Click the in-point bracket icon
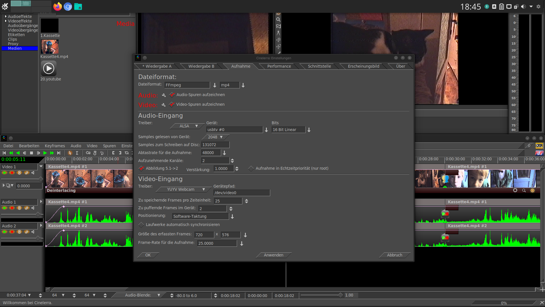The width and height of the screenshot is (545, 307). [x=113, y=153]
